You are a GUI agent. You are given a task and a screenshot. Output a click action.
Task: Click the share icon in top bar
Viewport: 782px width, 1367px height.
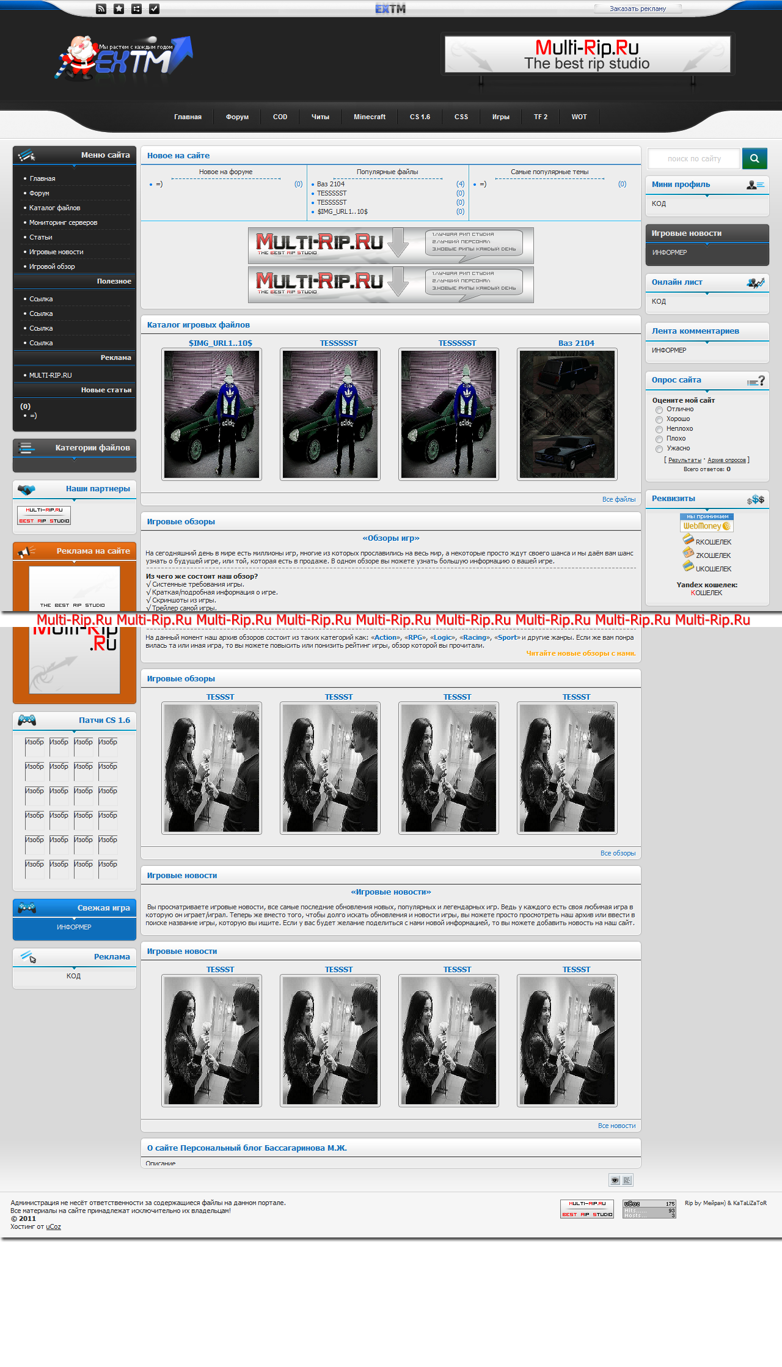(x=137, y=9)
